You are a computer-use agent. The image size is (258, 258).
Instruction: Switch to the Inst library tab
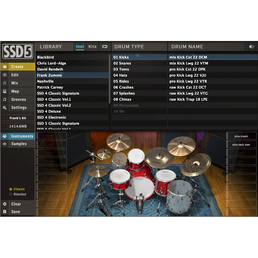80,46
